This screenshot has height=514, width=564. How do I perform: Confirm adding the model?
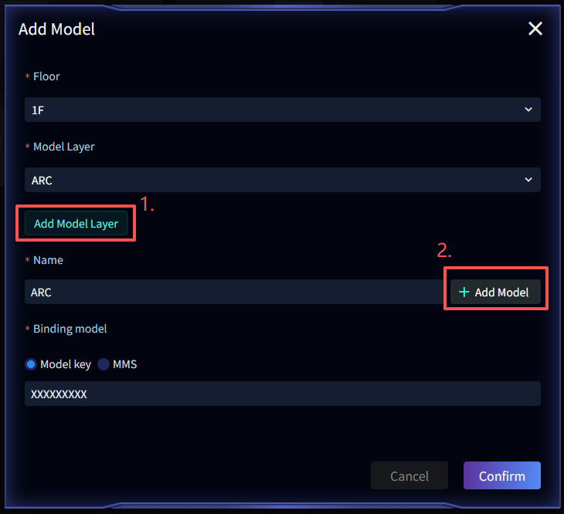(501, 476)
